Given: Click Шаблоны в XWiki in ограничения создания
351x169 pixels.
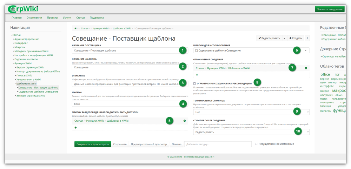Looking at the screenshot, I should click(239, 68).
